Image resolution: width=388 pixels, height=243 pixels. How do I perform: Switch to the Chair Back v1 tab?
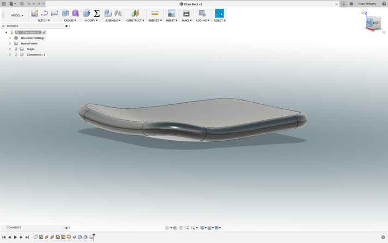tap(191, 4)
